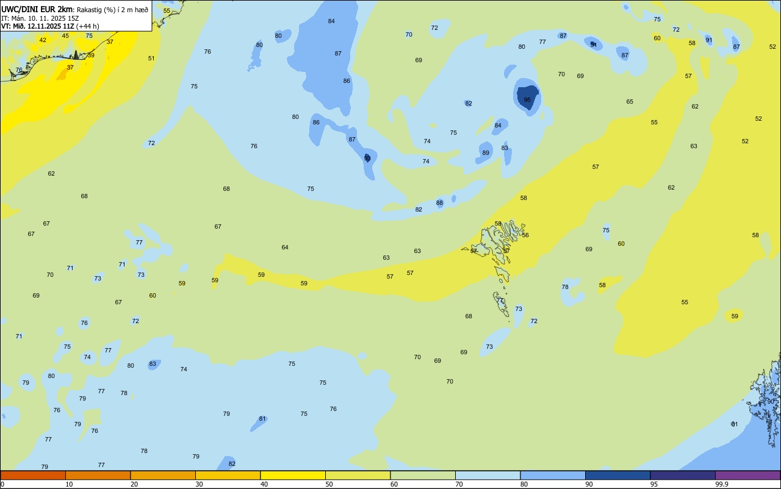Click the '20' legend tick label

click(134, 484)
